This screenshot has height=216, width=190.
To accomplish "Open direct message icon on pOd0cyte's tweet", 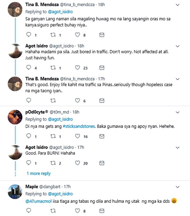I will [102, 136].
